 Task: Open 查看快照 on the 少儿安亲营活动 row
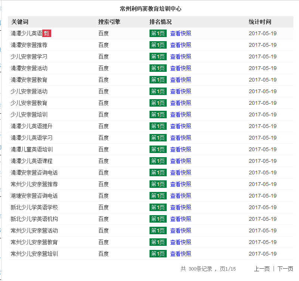[x=181, y=91]
